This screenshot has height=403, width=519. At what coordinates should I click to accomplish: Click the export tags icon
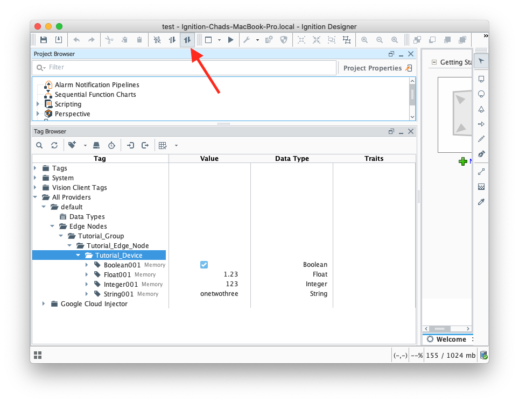[x=145, y=145]
